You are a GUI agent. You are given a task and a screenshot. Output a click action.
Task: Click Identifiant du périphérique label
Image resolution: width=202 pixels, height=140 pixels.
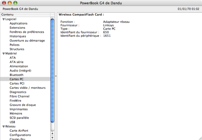(81, 36)
